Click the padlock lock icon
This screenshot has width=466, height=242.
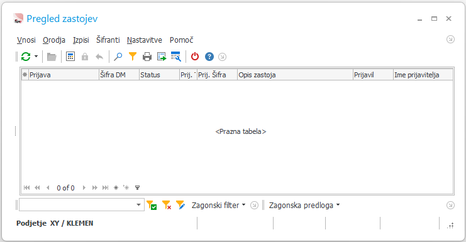pos(85,57)
